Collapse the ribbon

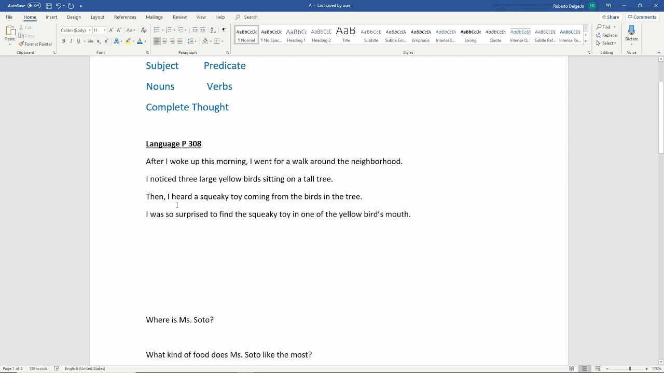coord(659,52)
